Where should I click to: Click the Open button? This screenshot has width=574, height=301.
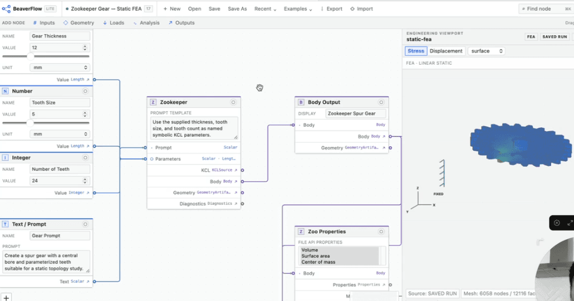194,9
